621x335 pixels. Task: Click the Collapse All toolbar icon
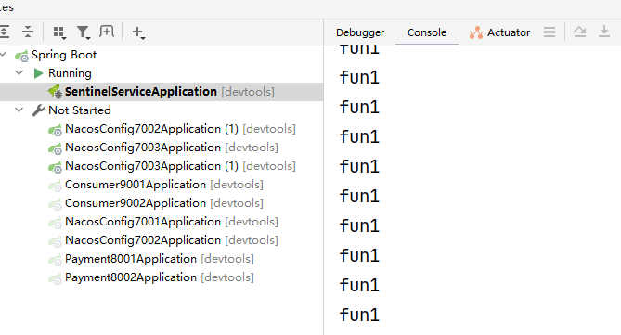[28, 32]
